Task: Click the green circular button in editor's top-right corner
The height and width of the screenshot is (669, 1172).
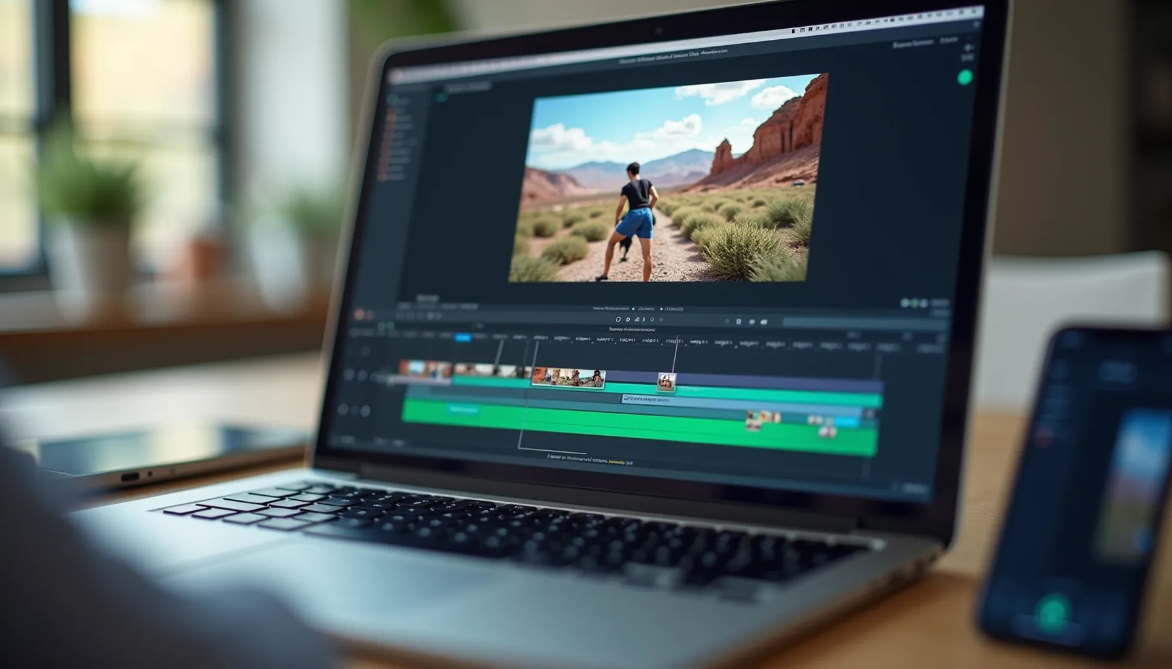Action: pos(965,78)
